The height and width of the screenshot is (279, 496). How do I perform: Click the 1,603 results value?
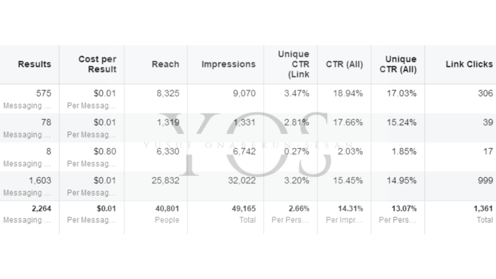tap(40, 181)
